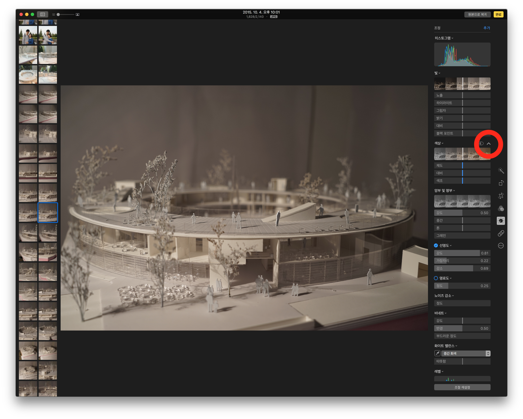This screenshot has height=419, width=523.
Task: Click the 채도 slider bar
Action: [x=462, y=165]
